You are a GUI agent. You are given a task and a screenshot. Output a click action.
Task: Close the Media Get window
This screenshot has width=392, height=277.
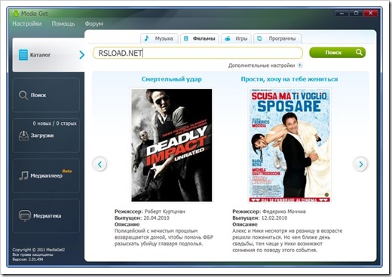click(x=370, y=14)
